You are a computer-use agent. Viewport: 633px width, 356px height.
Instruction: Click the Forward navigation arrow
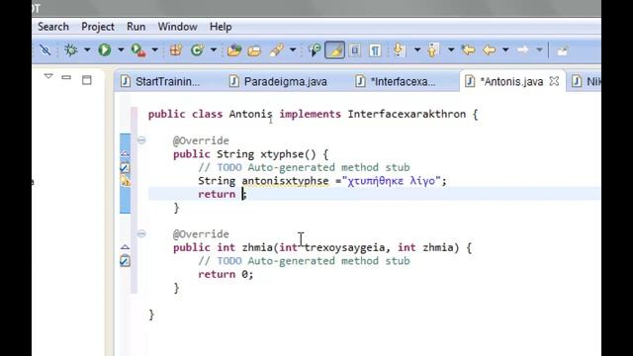point(522,50)
